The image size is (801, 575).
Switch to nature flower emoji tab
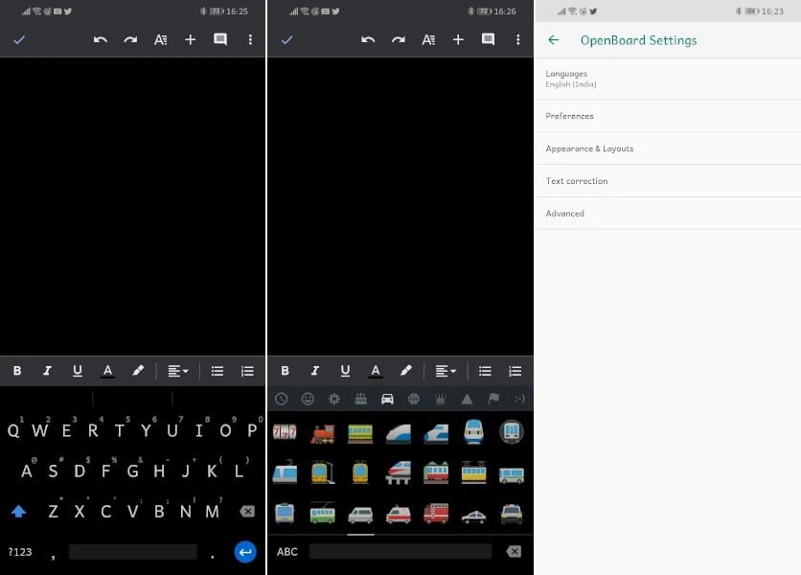[x=334, y=399]
